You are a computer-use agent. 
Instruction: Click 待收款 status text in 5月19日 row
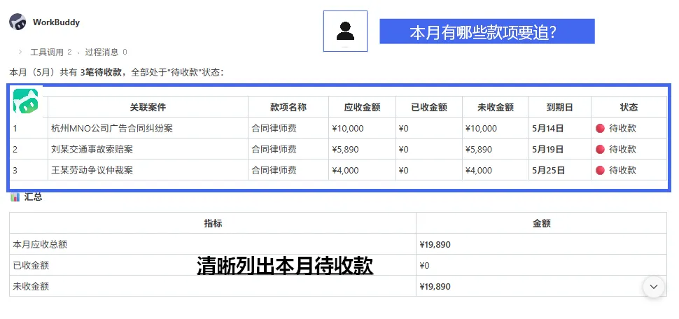pyautogui.click(x=623, y=149)
